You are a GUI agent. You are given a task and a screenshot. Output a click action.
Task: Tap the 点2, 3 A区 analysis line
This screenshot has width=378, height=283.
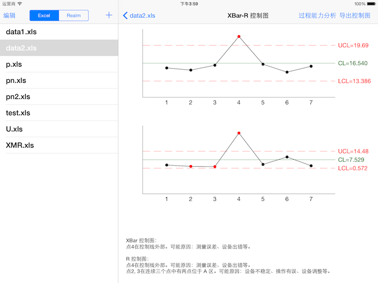tap(228, 271)
